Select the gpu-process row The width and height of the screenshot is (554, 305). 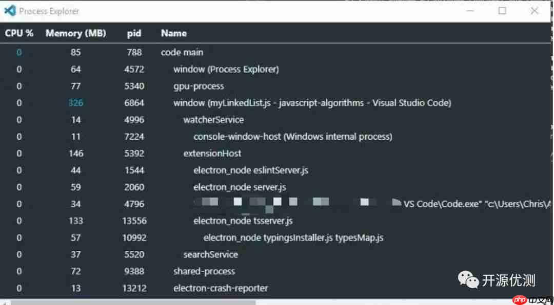[x=199, y=86]
